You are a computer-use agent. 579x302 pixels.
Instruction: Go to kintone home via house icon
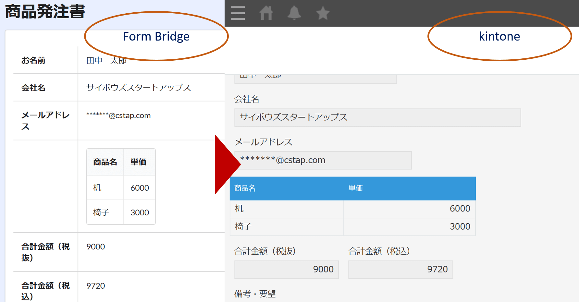click(266, 13)
